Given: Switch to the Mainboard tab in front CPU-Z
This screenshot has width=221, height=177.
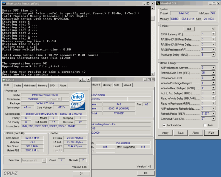Looking at the screenshot, I should [x=30, y=86].
